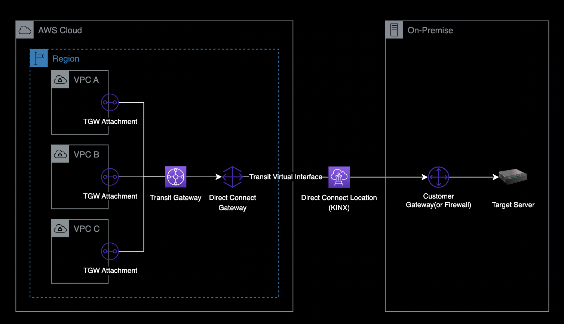Select the Direct Connect Gateway icon
564x324 pixels.
pyautogui.click(x=232, y=177)
